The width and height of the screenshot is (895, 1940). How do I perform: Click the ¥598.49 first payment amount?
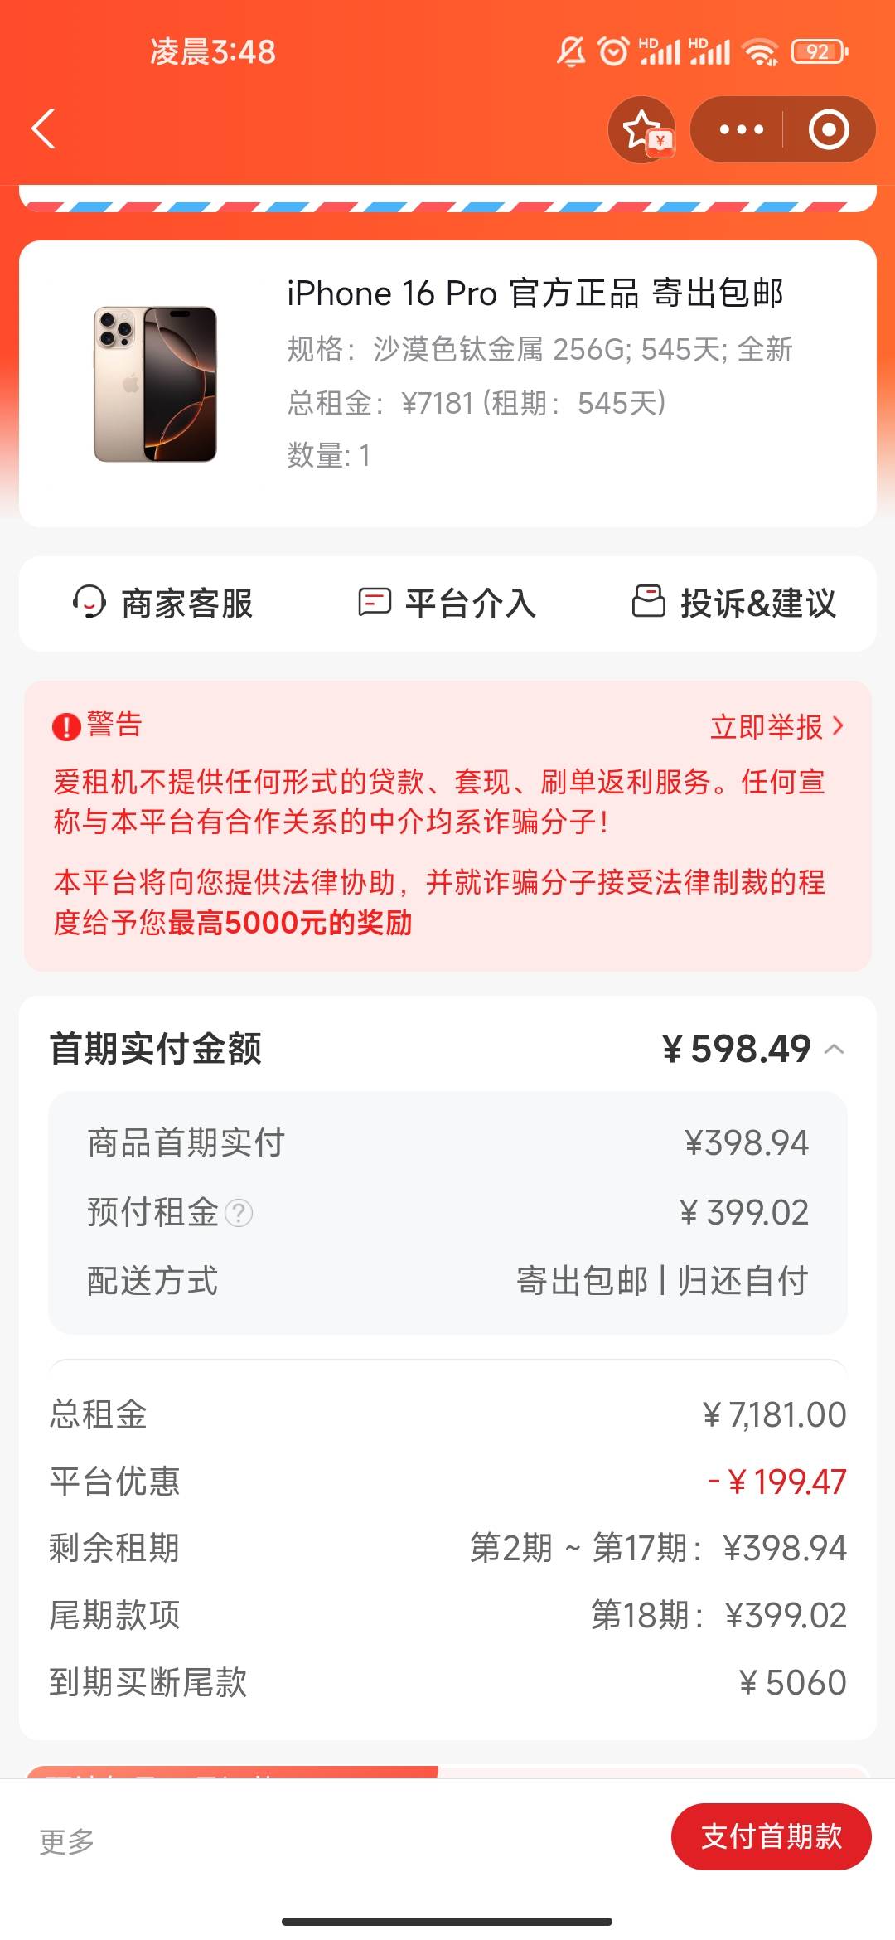coord(737,1049)
